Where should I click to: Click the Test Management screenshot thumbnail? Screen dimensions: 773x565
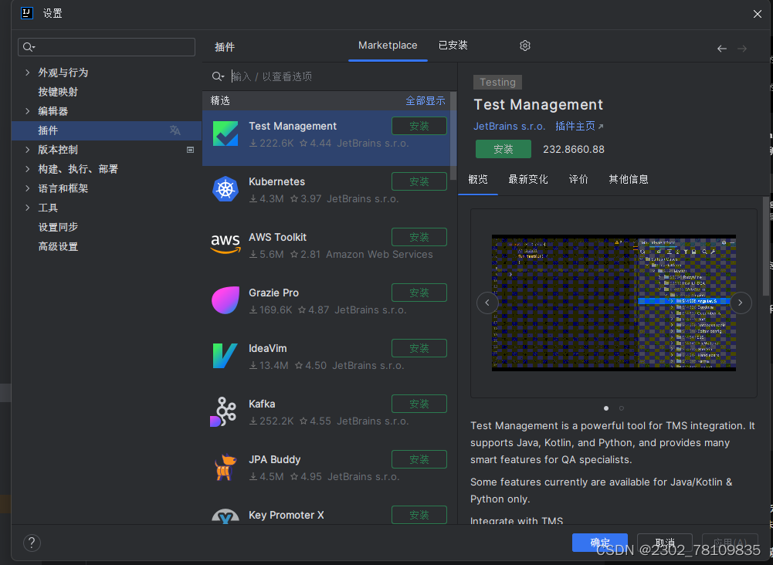tap(614, 303)
